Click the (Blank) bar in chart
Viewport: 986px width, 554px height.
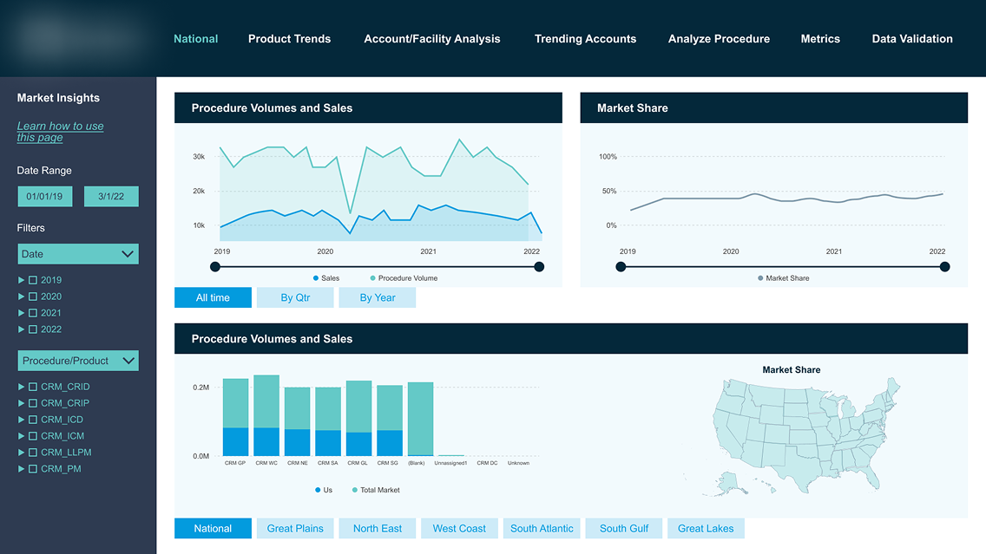[x=421, y=419]
